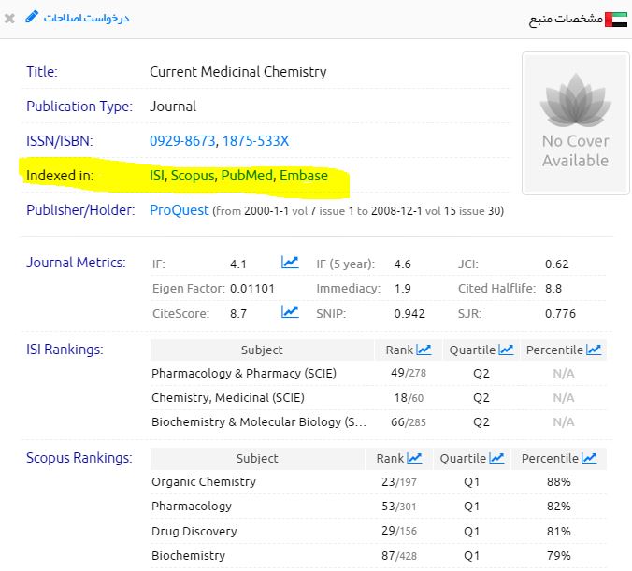Image resolution: width=632 pixels, height=571 pixels.
Task: Open the CiteScore trend chart icon
Action: point(290,312)
